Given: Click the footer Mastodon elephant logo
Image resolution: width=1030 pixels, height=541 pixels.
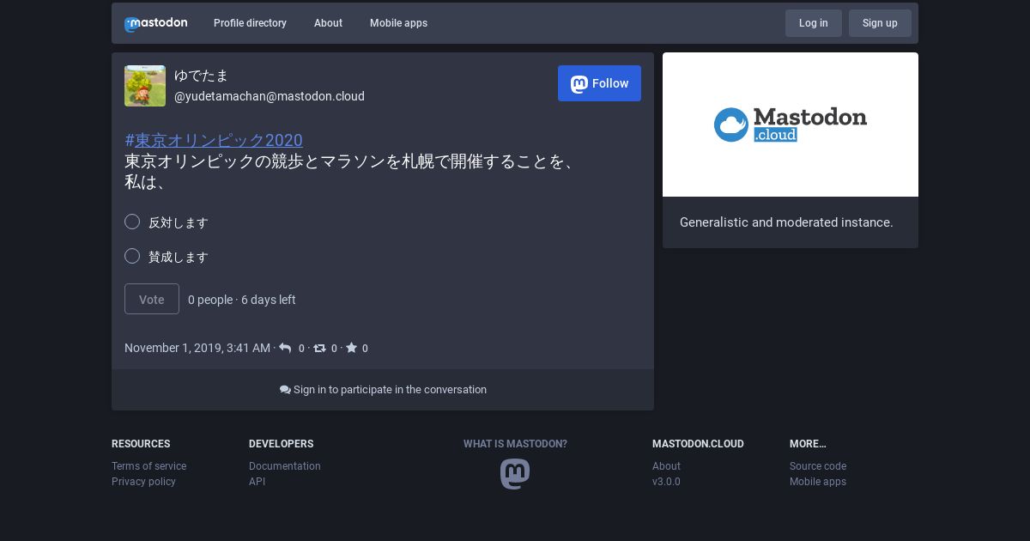Looking at the screenshot, I should 515,474.
